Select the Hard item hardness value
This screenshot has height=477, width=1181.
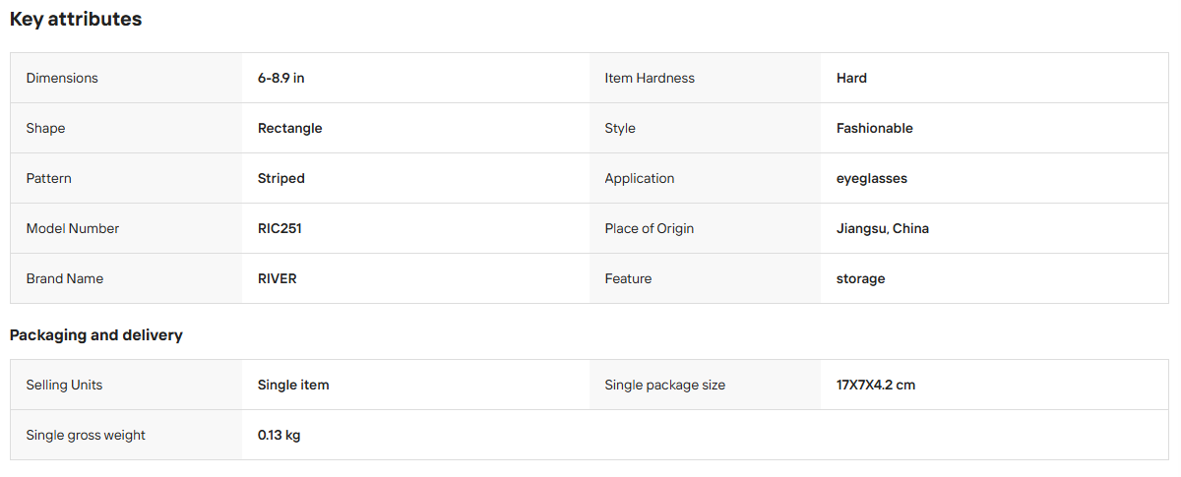tap(851, 78)
